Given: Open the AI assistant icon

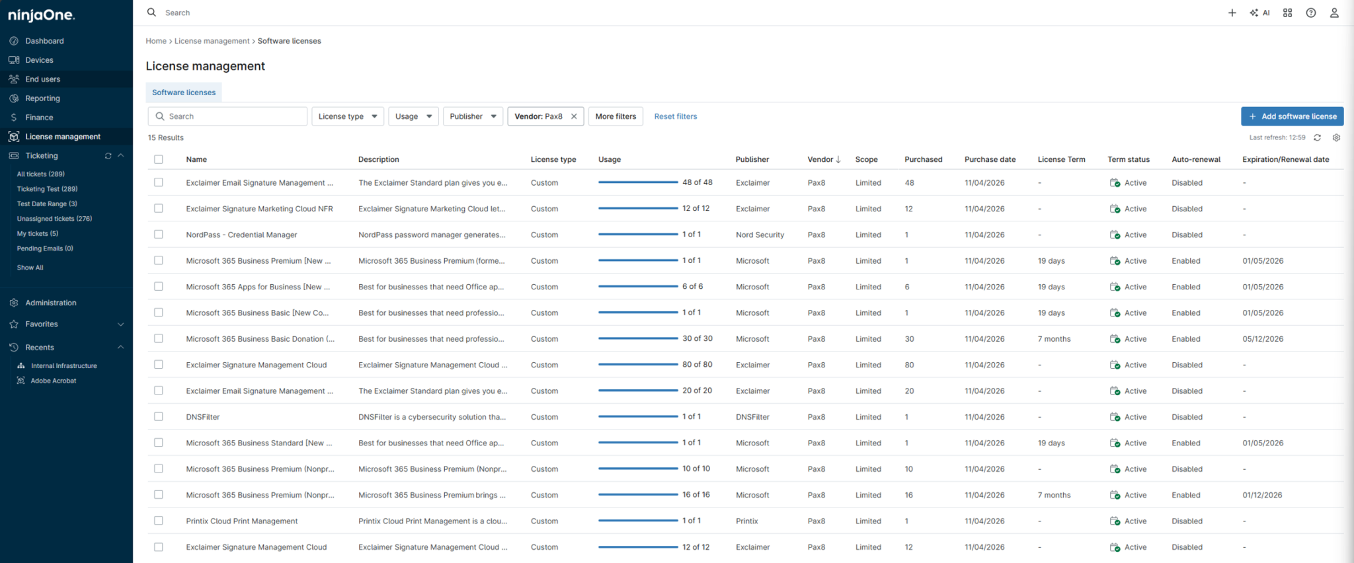Looking at the screenshot, I should coord(1259,13).
